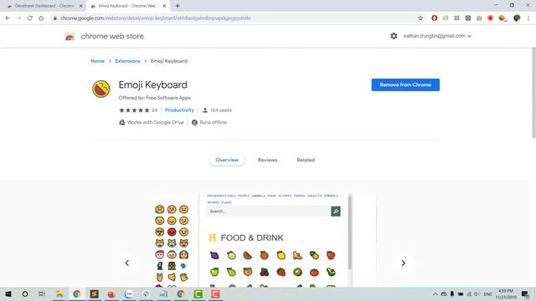536x301 pixels.
Task: Close the Developer Dashboard tab
Action: click(81, 6)
